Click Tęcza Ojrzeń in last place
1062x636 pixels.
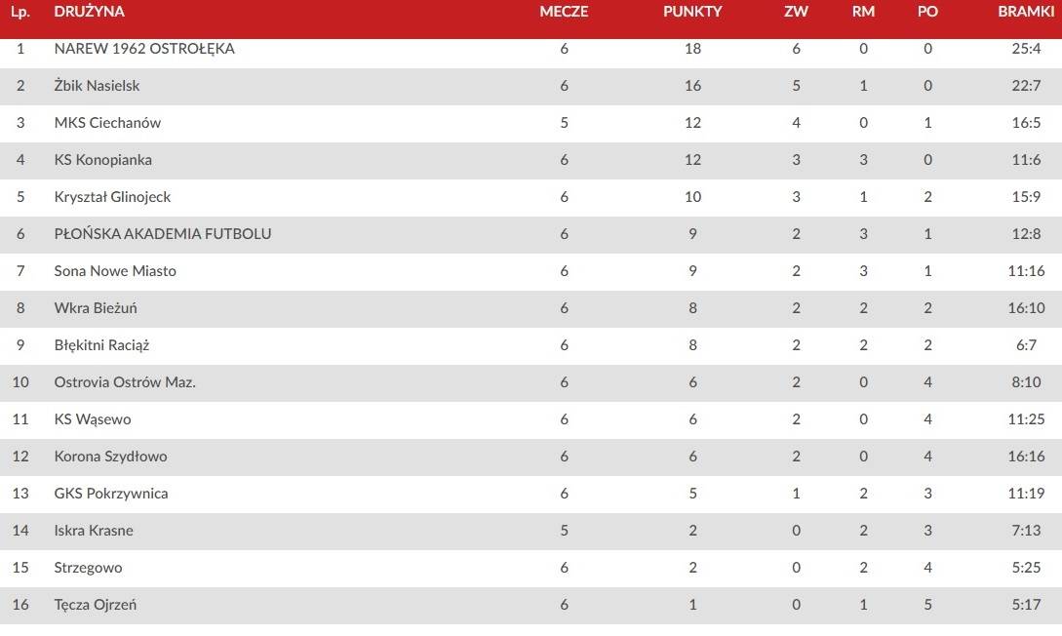click(96, 605)
